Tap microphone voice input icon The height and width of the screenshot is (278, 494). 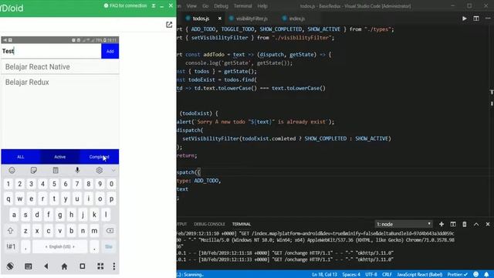tap(77, 170)
